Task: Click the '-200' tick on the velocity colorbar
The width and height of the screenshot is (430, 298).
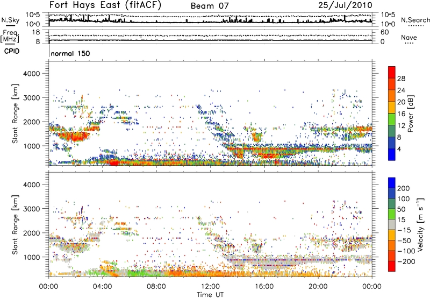Action: pos(406,261)
